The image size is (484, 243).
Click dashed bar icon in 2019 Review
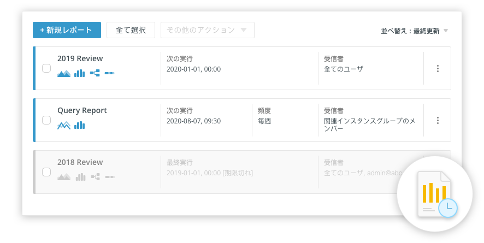click(x=110, y=73)
